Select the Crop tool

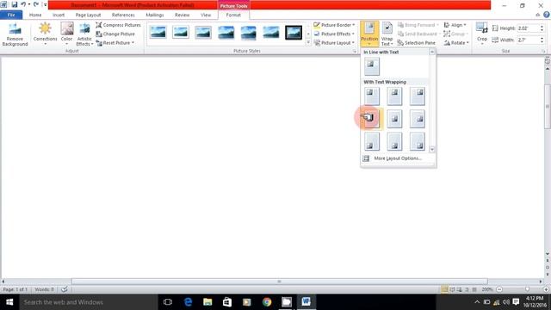482,34
